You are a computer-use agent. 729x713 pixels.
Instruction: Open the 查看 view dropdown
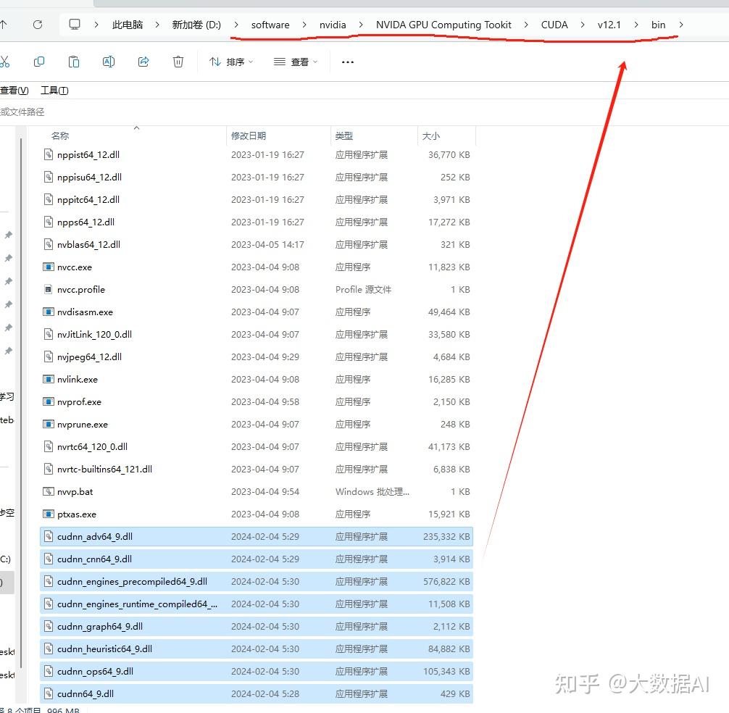tap(295, 62)
